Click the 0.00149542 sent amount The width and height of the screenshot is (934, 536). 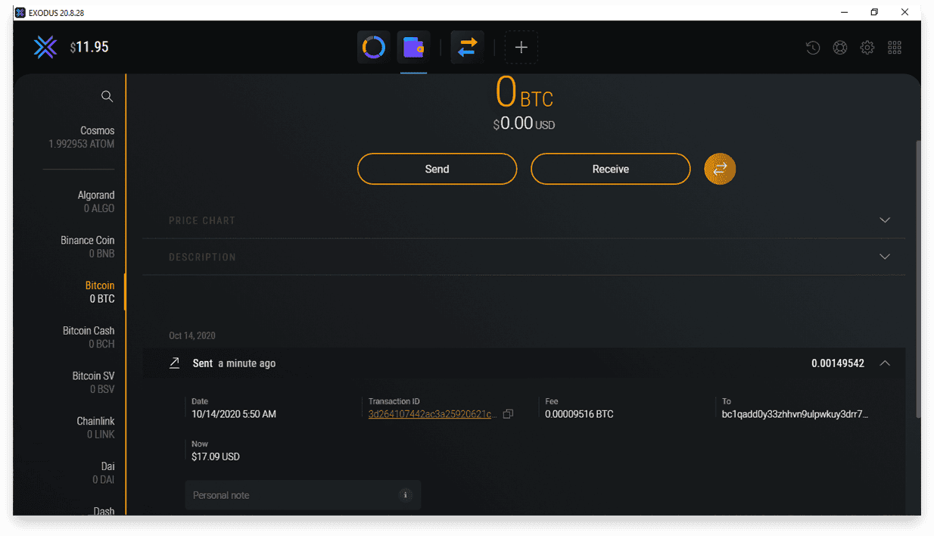point(838,363)
